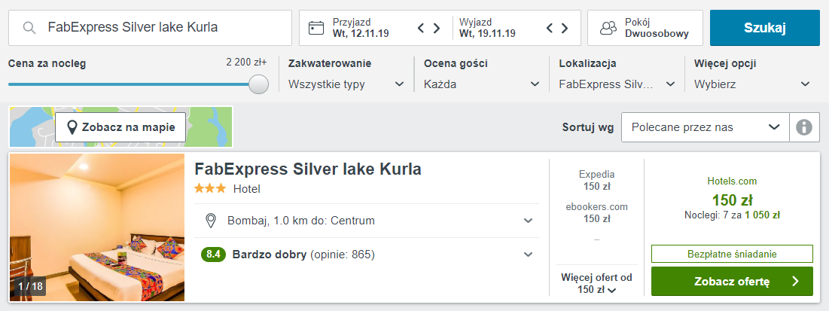
Task: Click the search magnifier icon
Action: [x=29, y=28]
